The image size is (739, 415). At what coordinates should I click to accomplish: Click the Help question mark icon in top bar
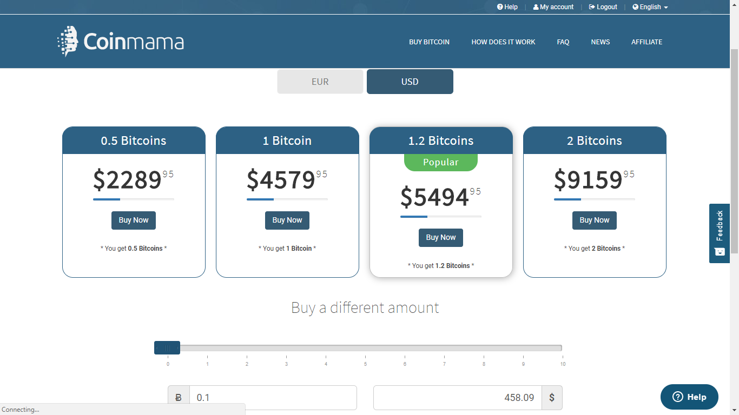click(x=500, y=7)
